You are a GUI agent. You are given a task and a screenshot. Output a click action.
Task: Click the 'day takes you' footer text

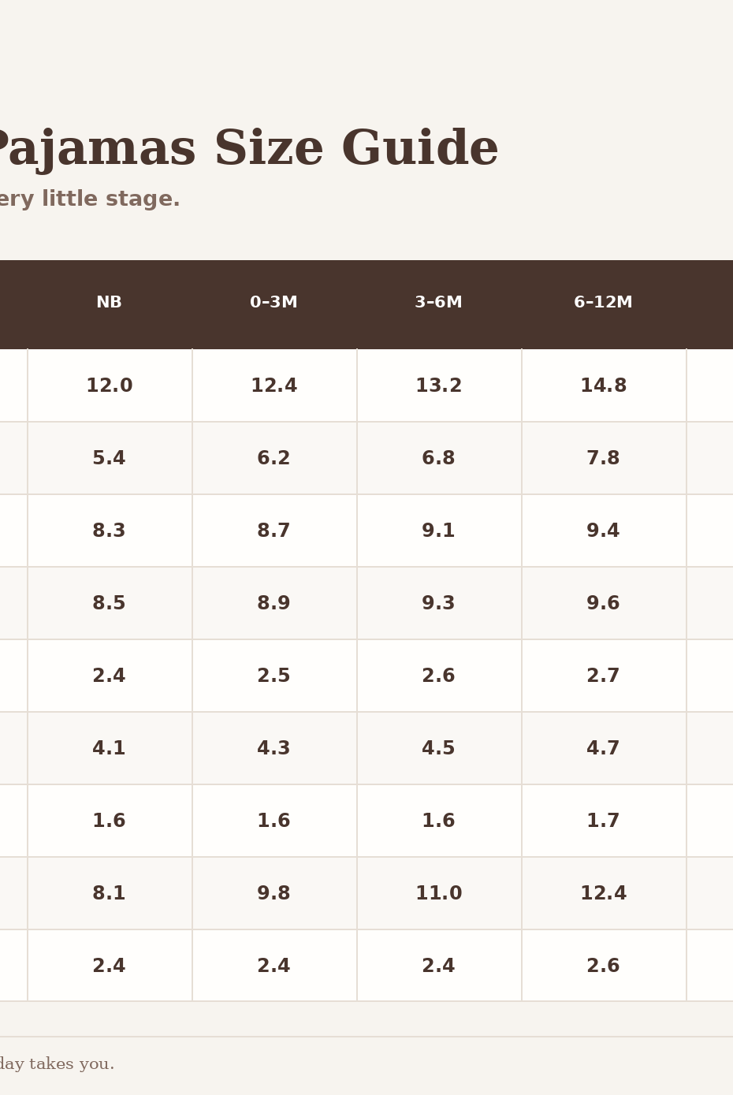pyautogui.click(x=57, y=1064)
